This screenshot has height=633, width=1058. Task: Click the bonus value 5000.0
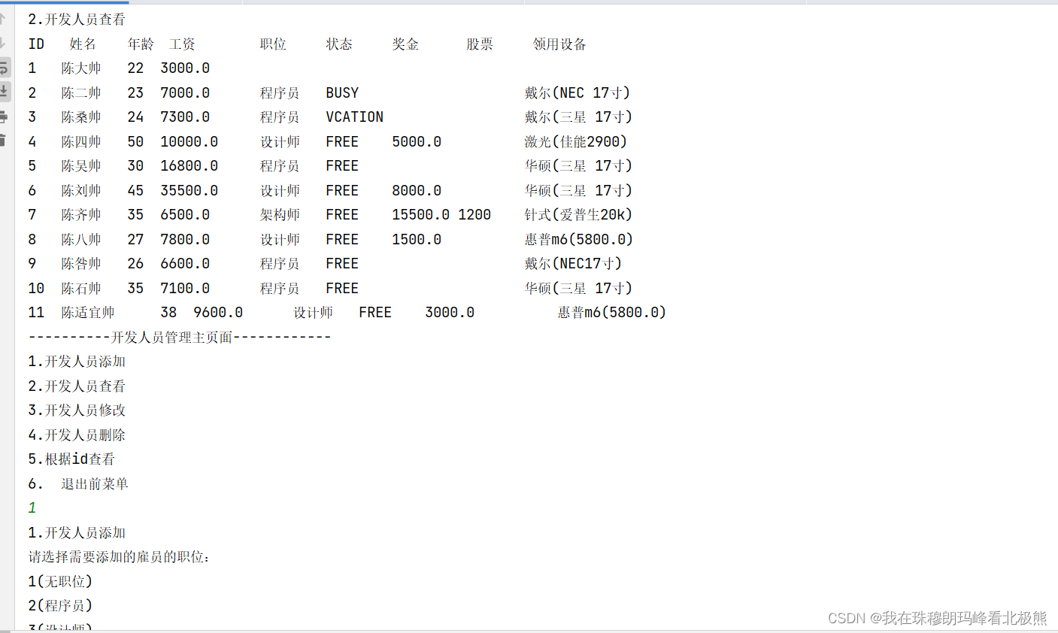pos(417,141)
